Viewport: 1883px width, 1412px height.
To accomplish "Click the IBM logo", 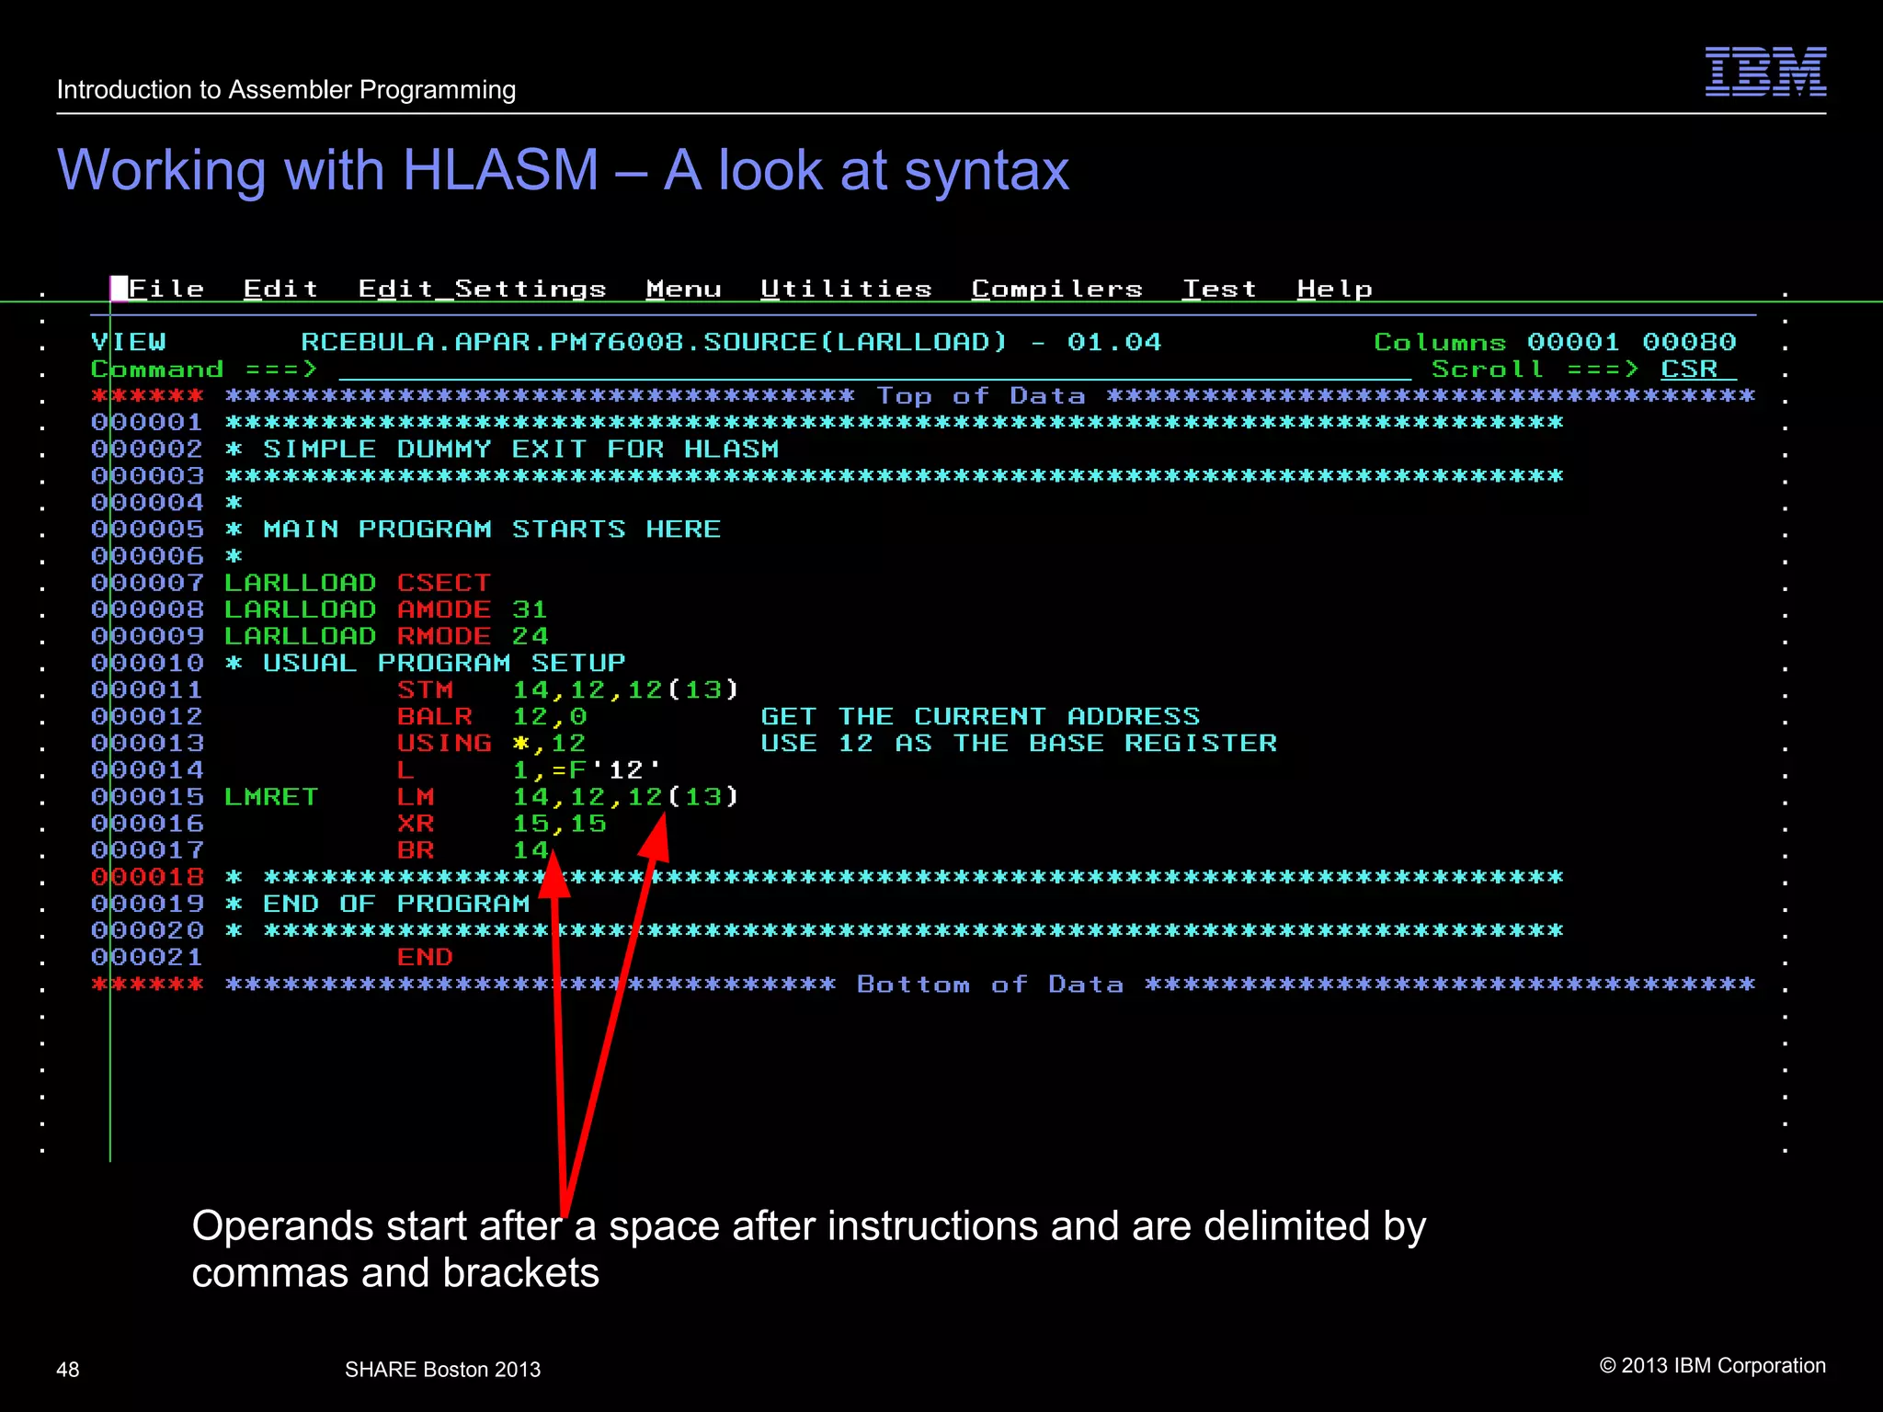I will 1766,72.
